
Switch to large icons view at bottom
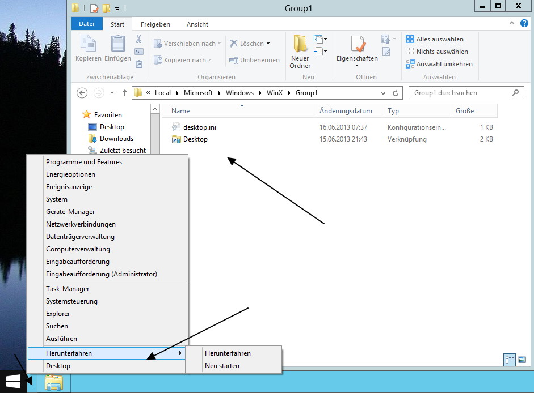coord(522,360)
